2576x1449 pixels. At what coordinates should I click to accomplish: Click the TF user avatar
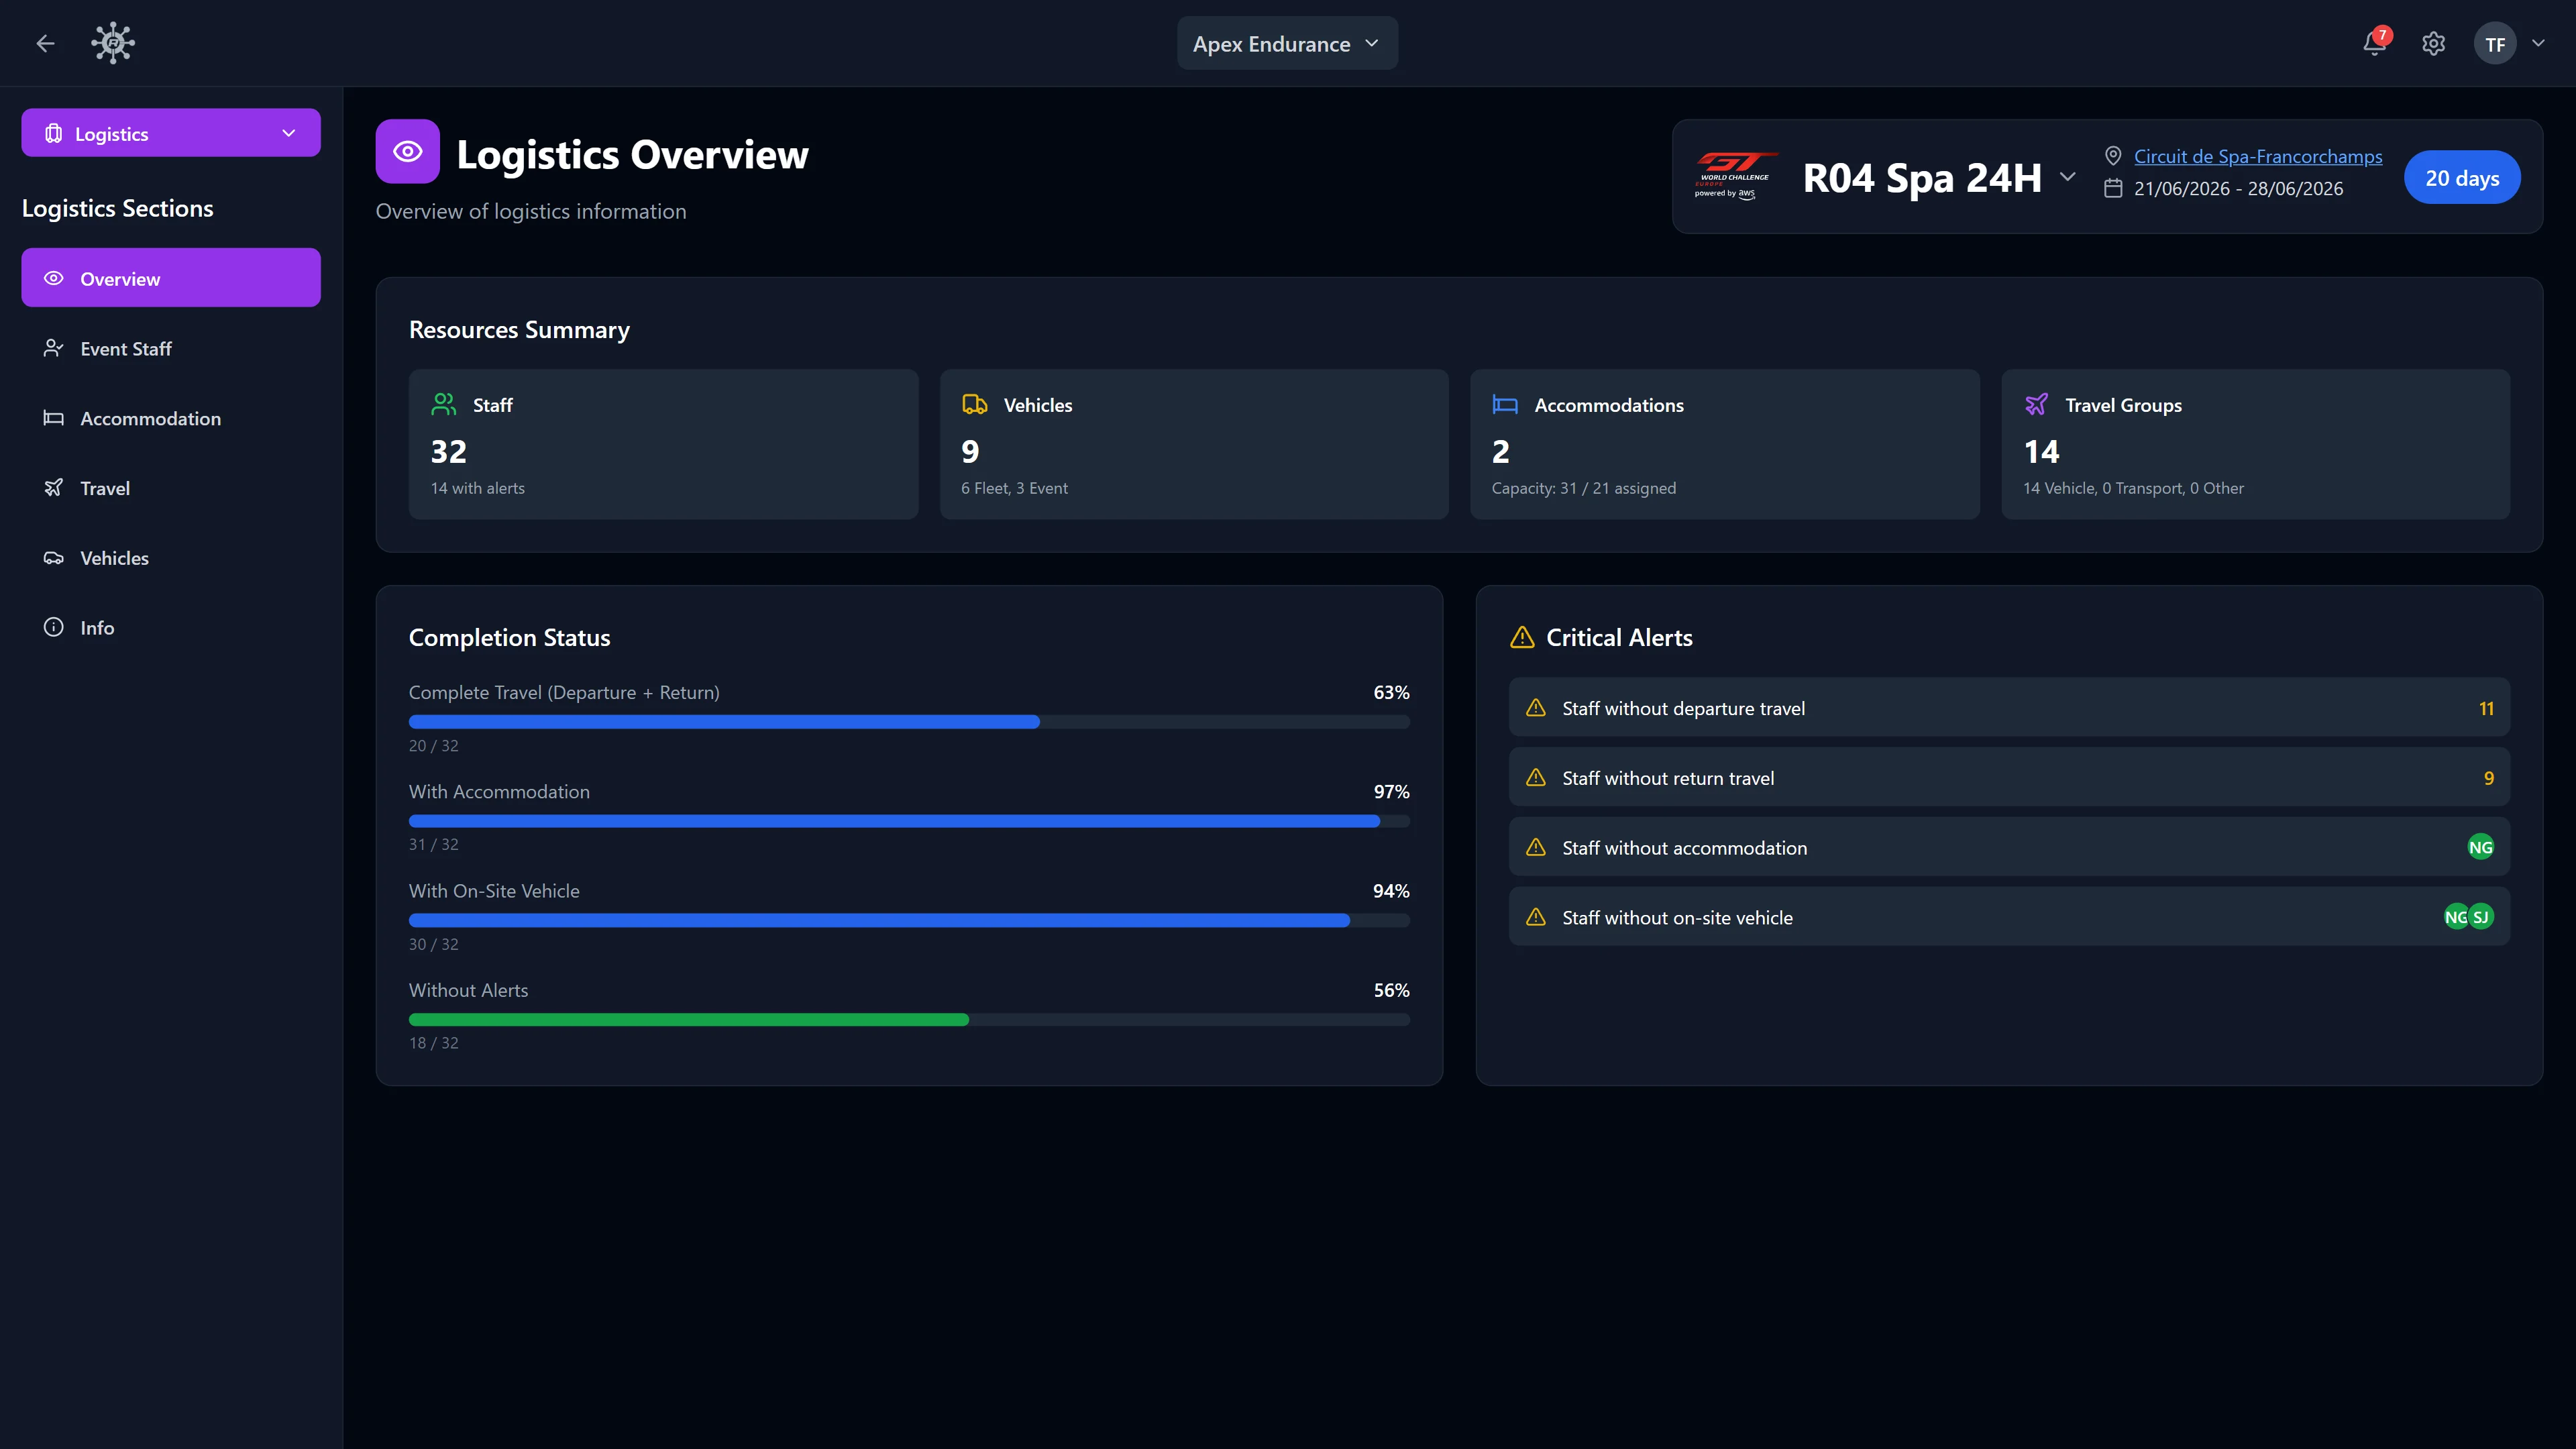click(x=2495, y=44)
